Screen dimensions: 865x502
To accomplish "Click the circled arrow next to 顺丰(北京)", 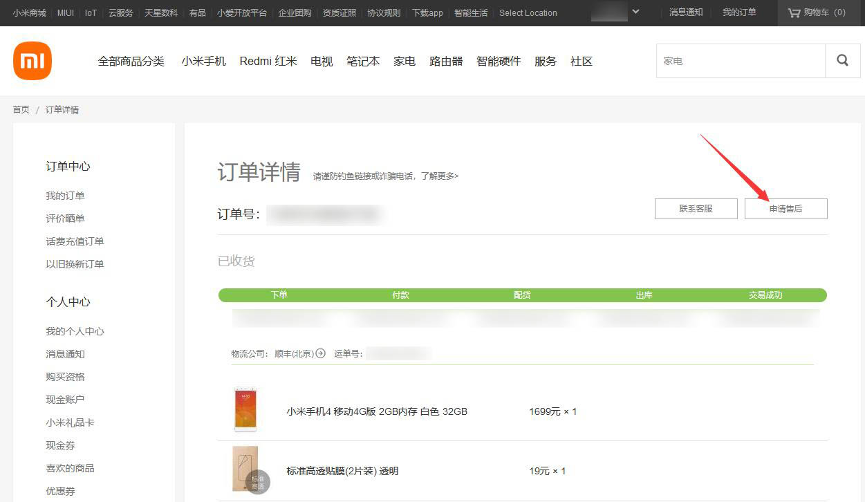I will (320, 353).
